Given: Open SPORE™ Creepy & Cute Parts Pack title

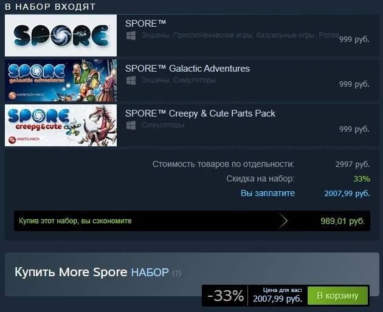Looking at the screenshot, I should click(x=200, y=114).
